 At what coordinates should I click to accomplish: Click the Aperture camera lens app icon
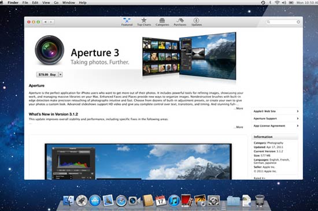pos(50,50)
